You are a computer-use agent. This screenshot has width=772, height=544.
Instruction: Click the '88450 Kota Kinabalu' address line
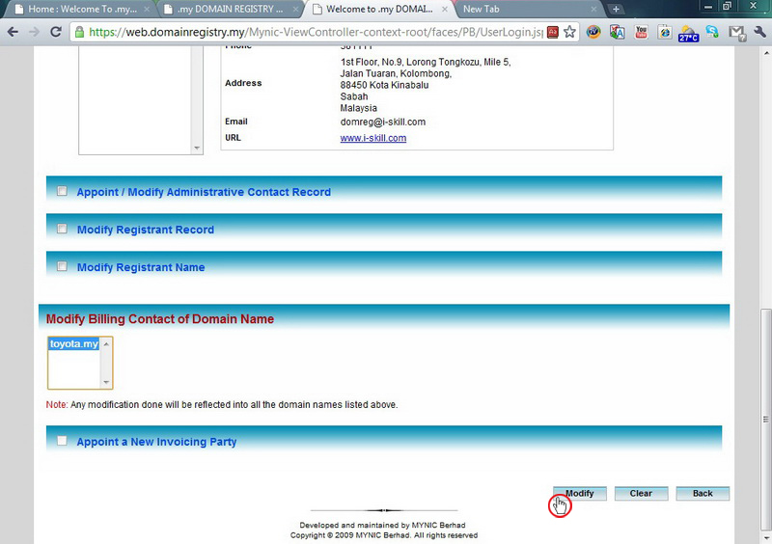click(384, 85)
